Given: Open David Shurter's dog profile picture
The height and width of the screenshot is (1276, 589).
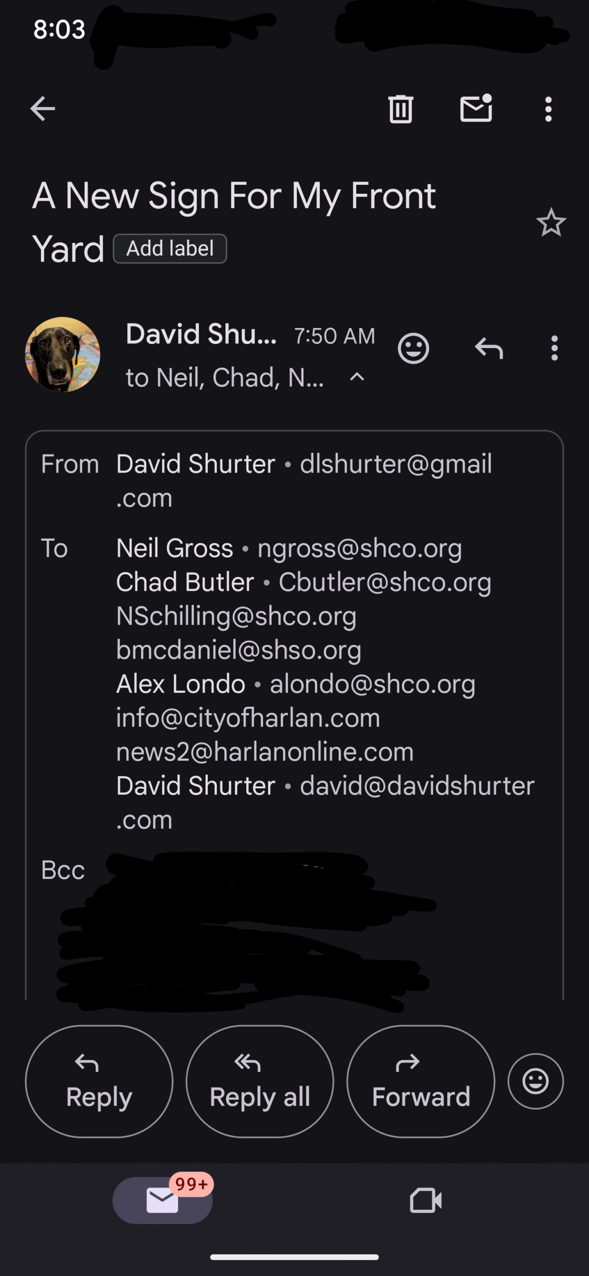Looking at the screenshot, I should (x=63, y=354).
